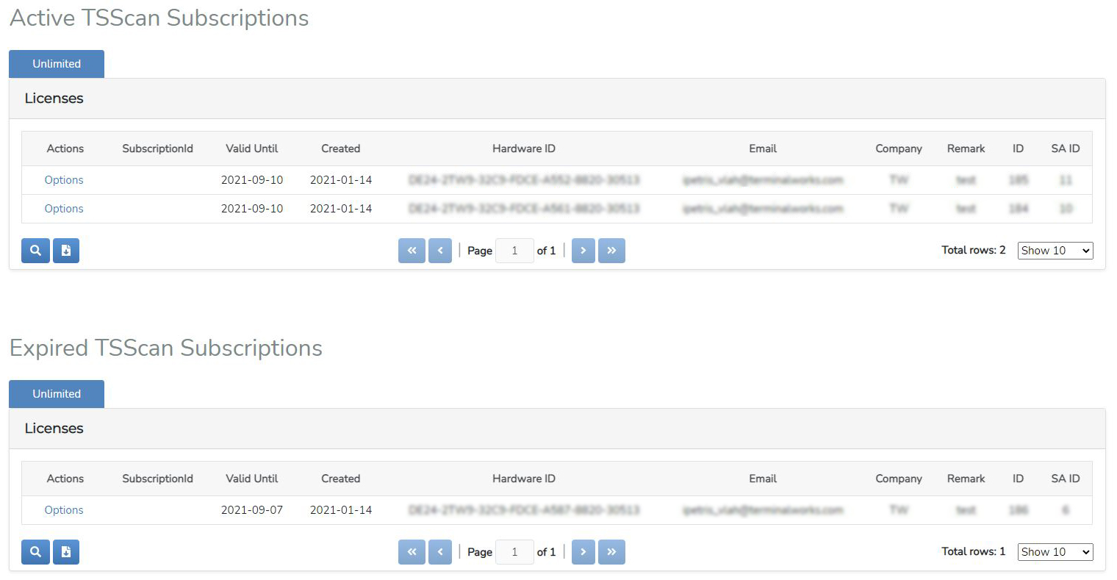Open Options for the expired 2021-09-07 license
Screen dimensions: 1117x580
(x=64, y=510)
